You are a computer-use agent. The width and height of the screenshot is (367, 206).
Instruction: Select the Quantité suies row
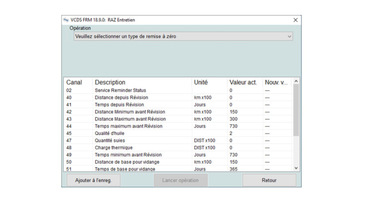point(178,140)
